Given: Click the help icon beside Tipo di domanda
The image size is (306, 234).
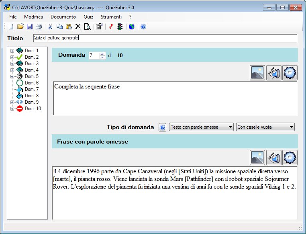Looking at the screenshot, I should [x=163, y=127].
